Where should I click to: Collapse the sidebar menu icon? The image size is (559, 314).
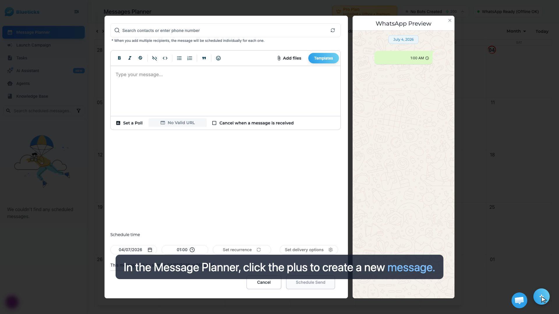pyautogui.click(x=76, y=12)
